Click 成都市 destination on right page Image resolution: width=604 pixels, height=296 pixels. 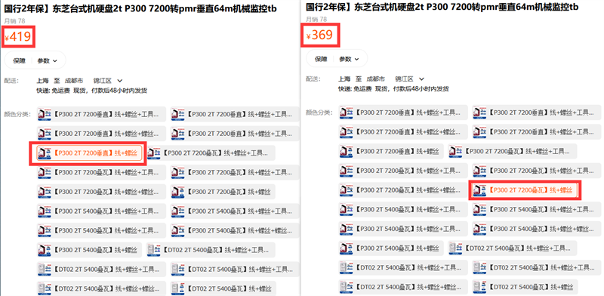375,79
